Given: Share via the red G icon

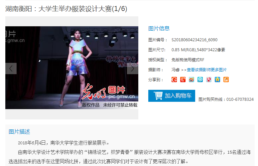Looking at the screenshot, I should point(174,80).
